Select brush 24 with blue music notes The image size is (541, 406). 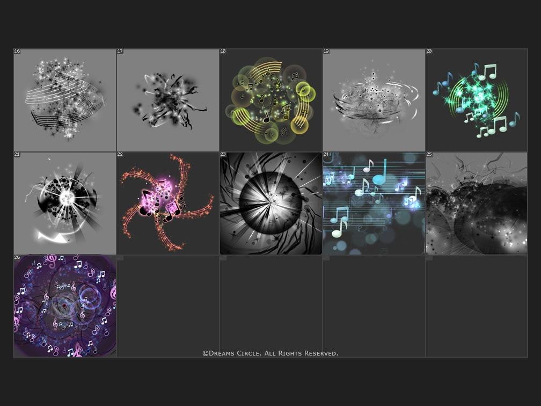pyautogui.click(x=374, y=204)
